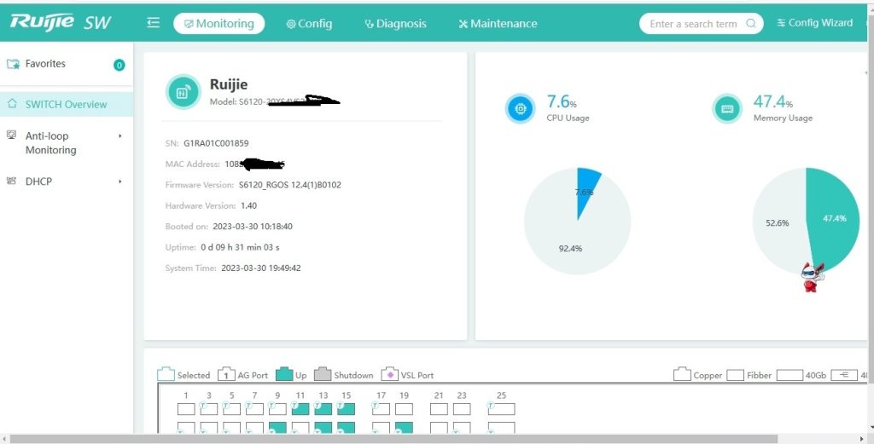Select port 5 in the port panel
Image resolution: width=874 pixels, height=444 pixels.
(231, 409)
